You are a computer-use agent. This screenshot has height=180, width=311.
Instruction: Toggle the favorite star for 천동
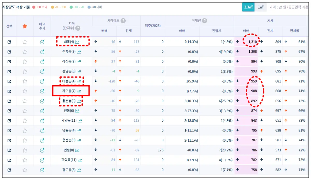click(x=25, y=111)
